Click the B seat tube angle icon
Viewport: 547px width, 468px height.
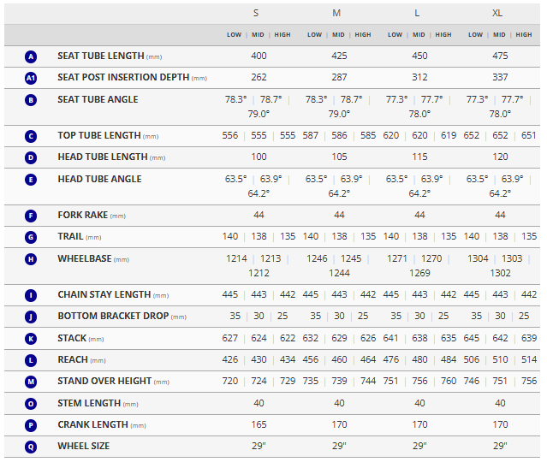click(31, 100)
